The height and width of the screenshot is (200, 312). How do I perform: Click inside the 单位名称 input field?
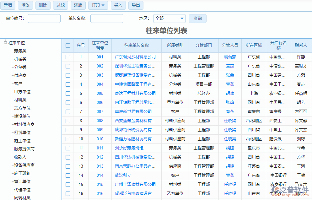106,19
